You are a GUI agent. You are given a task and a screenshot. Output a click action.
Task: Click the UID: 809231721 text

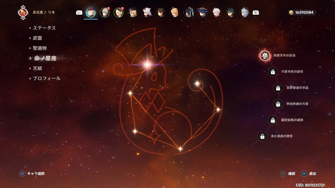click(x=310, y=185)
